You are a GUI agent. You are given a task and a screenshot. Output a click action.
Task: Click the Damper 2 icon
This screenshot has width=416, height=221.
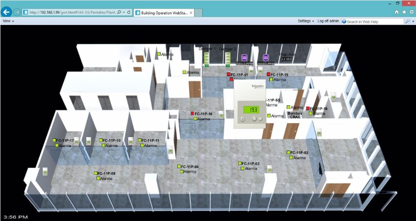(x=227, y=59)
